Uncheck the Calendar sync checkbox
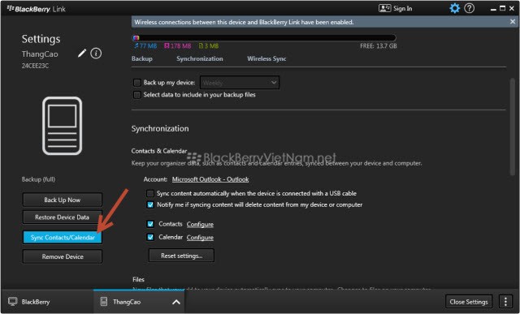The width and height of the screenshot is (520, 314). point(150,237)
